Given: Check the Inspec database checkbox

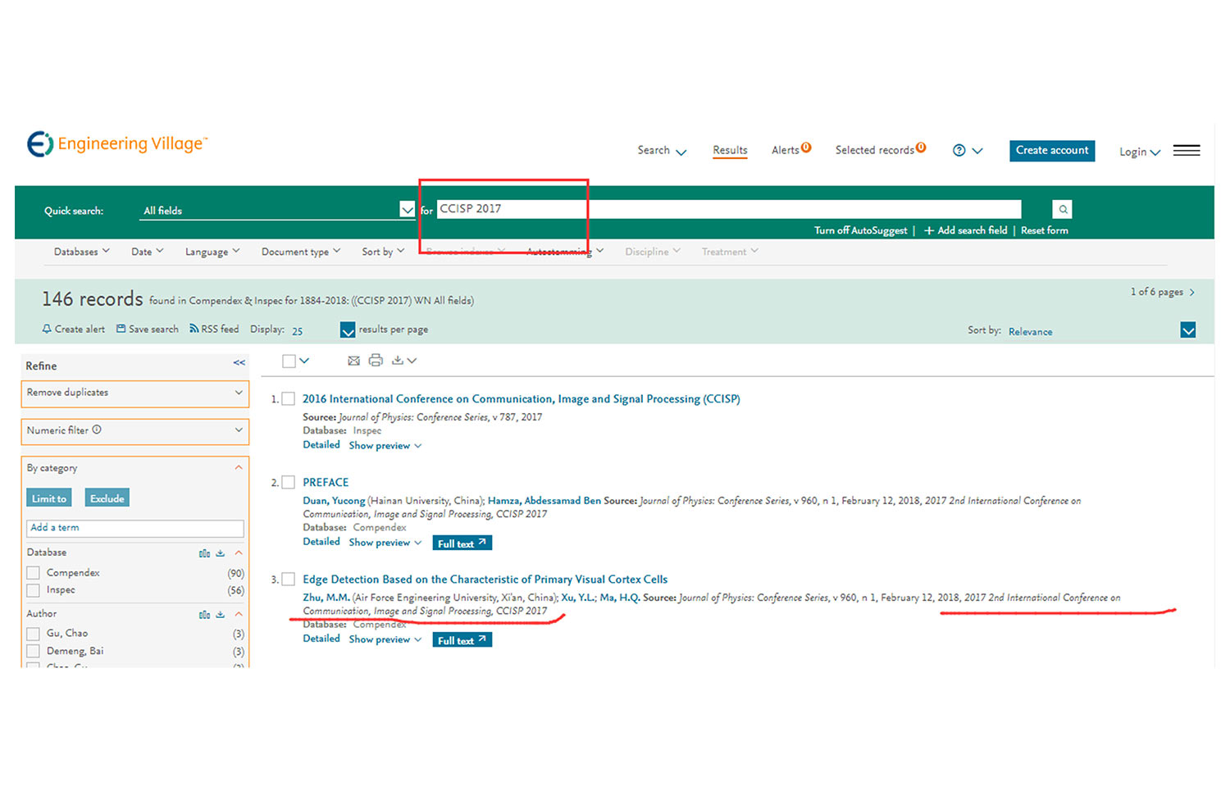Looking at the screenshot, I should pos(34,590).
